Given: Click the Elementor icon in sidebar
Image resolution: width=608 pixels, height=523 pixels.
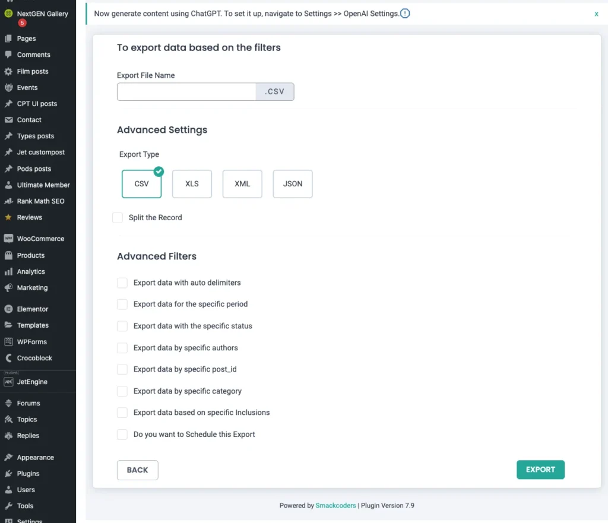Looking at the screenshot, I should (x=8, y=309).
